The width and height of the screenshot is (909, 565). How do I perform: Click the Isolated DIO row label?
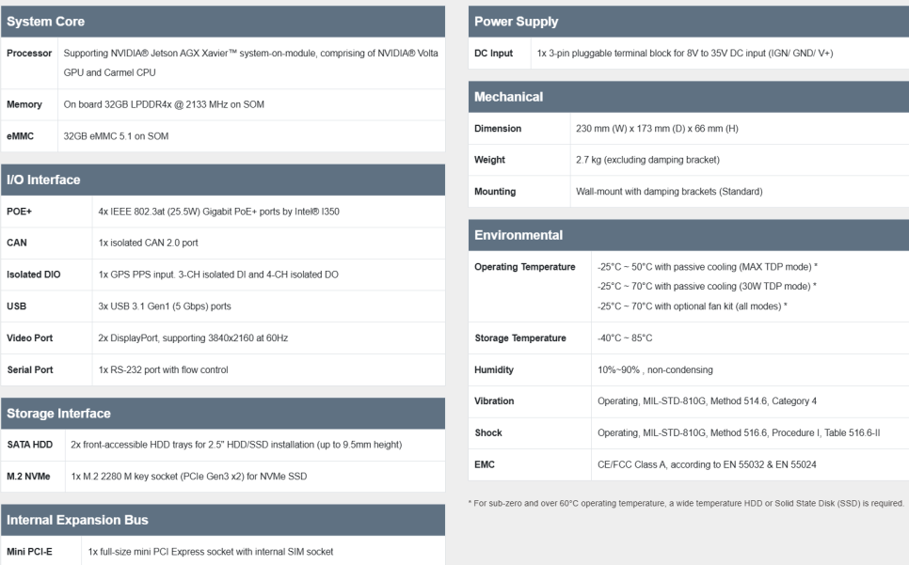(x=31, y=275)
